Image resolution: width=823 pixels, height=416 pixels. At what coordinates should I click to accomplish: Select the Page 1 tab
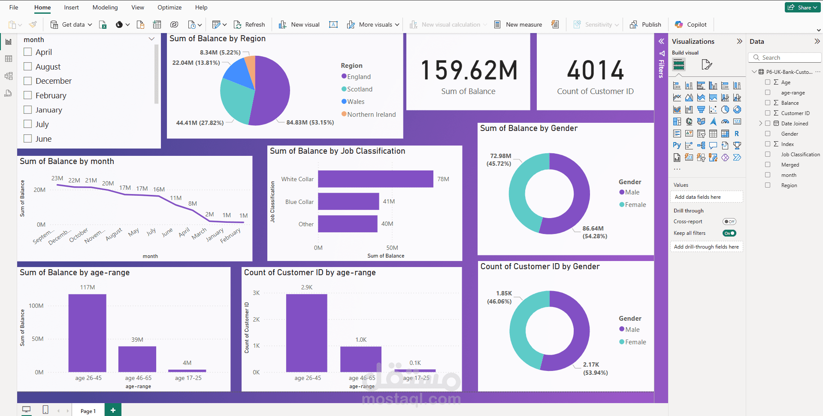88,411
